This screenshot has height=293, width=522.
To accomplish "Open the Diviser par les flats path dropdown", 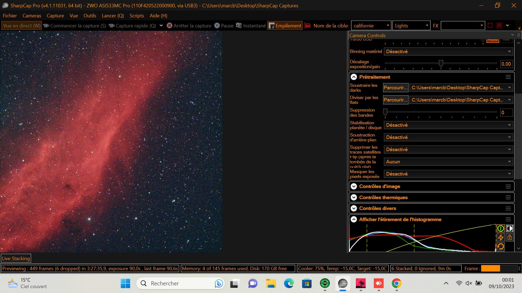I will point(461,100).
